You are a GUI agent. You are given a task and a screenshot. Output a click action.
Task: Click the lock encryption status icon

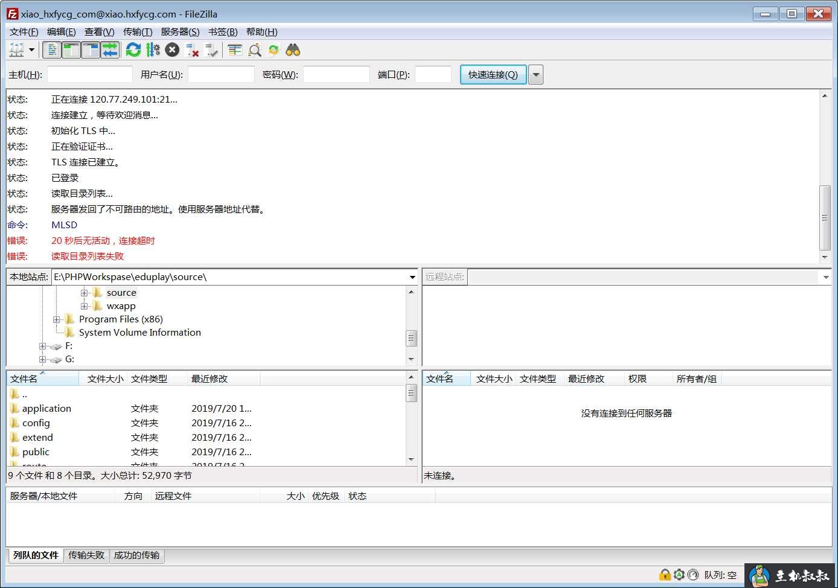click(x=665, y=575)
